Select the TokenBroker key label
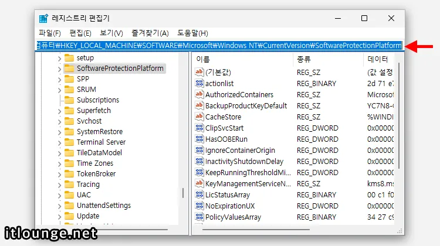Screen dimensions: 440x246 96,174
